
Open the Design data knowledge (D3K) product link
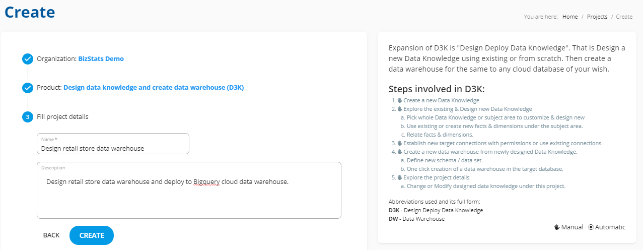click(154, 88)
